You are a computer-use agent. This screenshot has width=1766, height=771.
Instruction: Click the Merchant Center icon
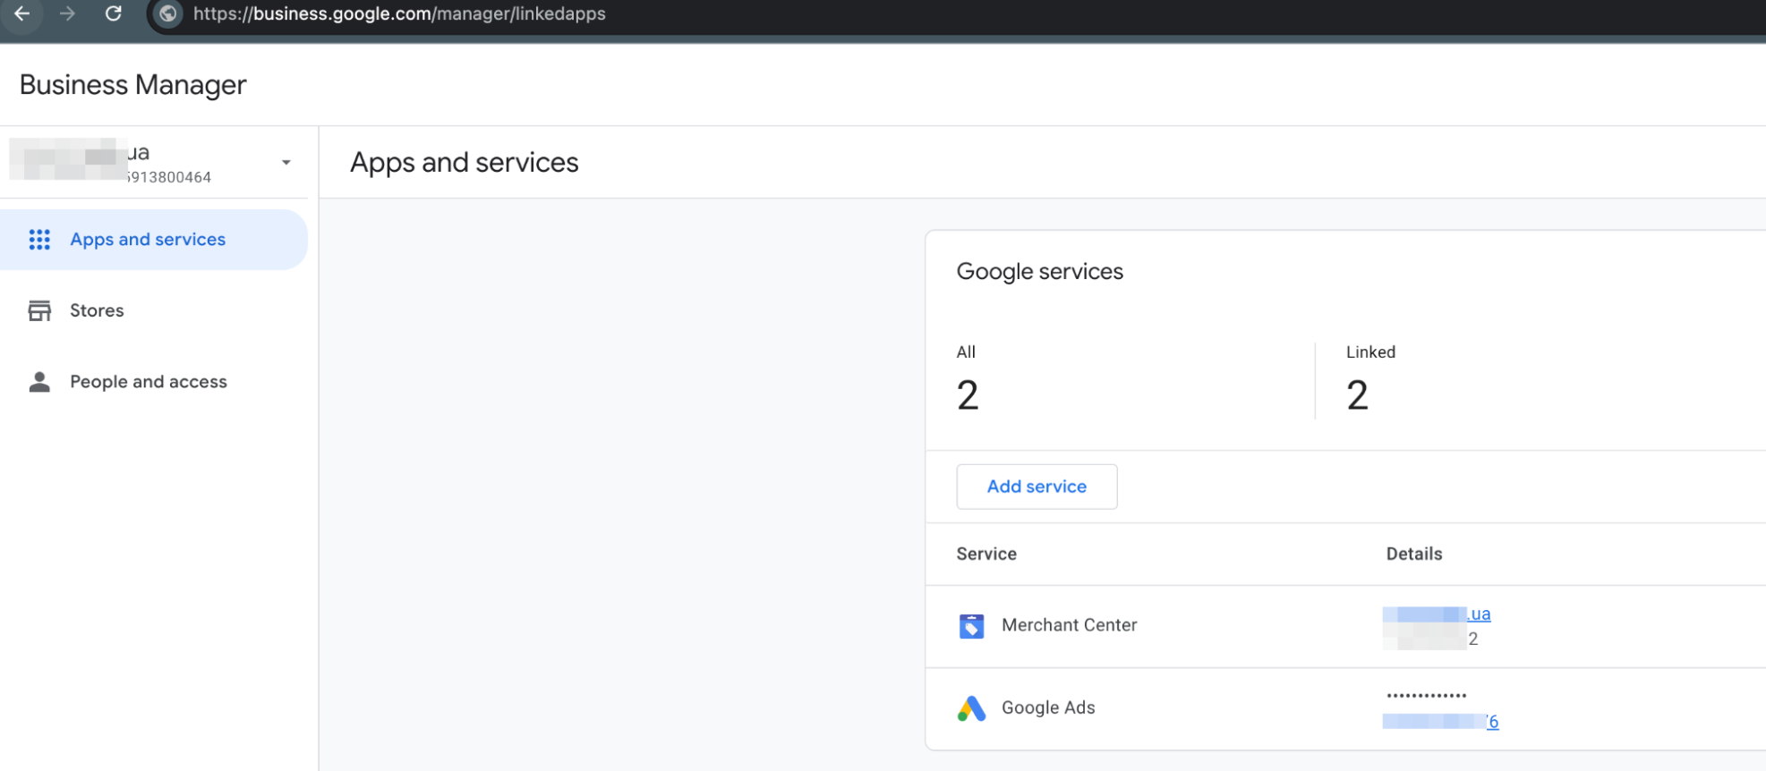(x=971, y=626)
